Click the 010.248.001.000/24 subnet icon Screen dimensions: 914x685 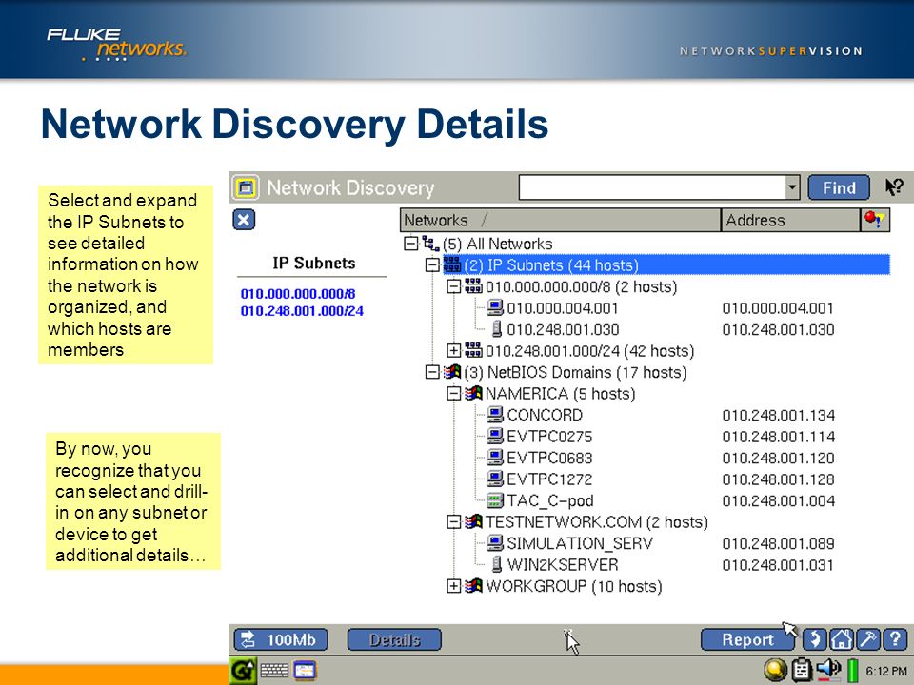pyautogui.click(x=473, y=351)
